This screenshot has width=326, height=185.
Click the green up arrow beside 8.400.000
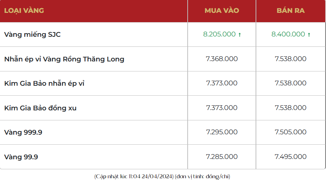(309, 35)
